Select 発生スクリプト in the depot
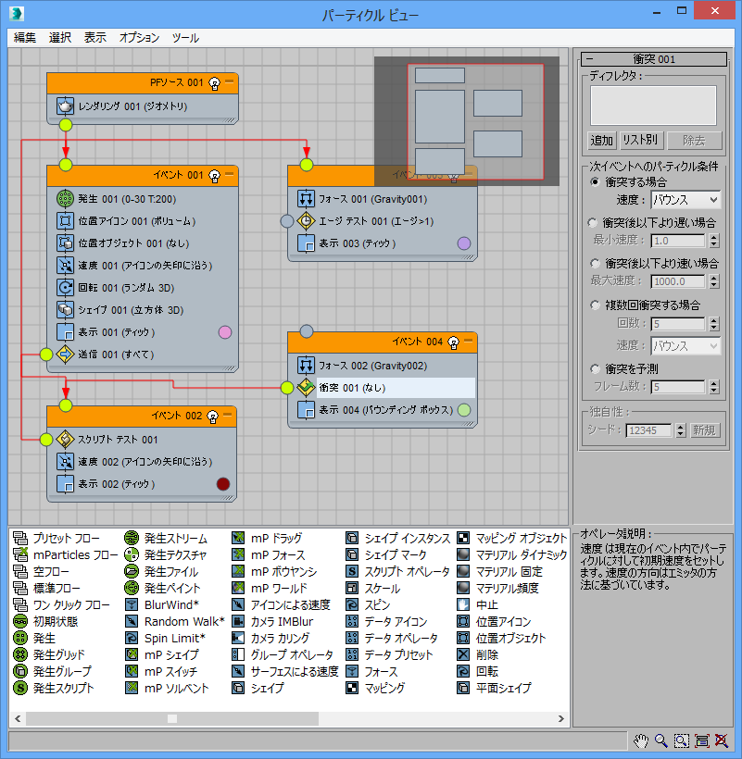The width and height of the screenshot is (742, 759). tap(54, 688)
